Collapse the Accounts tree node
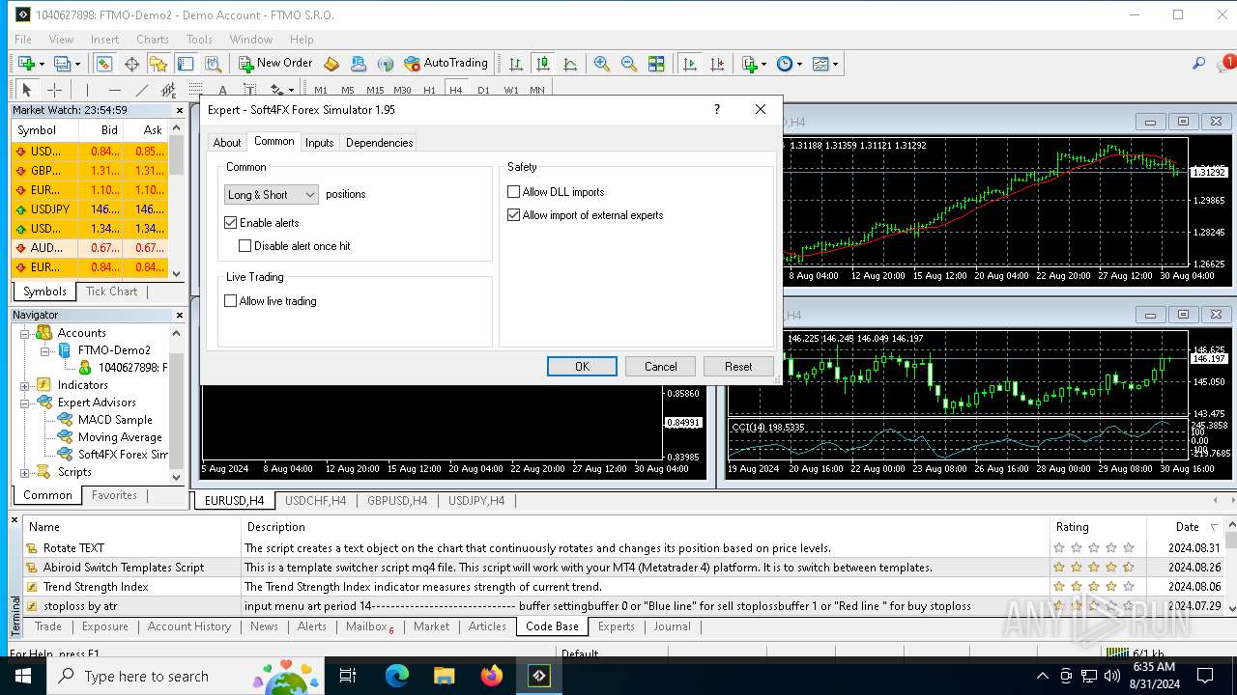The width and height of the screenshot is (1237, 695). 25,333
